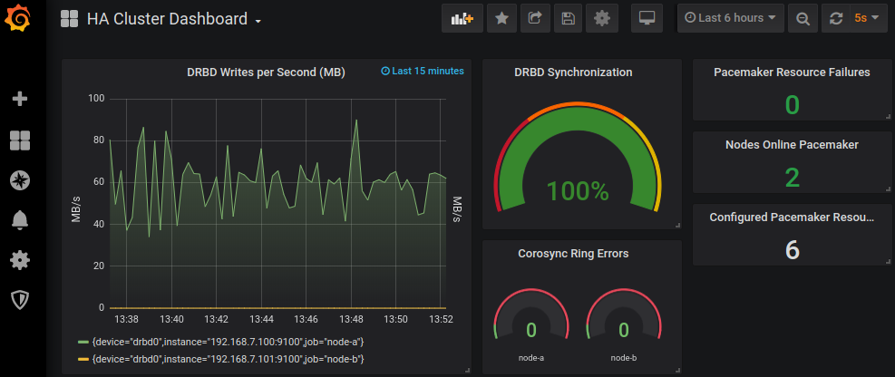This screenshot has height=377, width=895.
Task: Share the dashboard via share icon
Action: pyautogui.click(x=535, y=18)
